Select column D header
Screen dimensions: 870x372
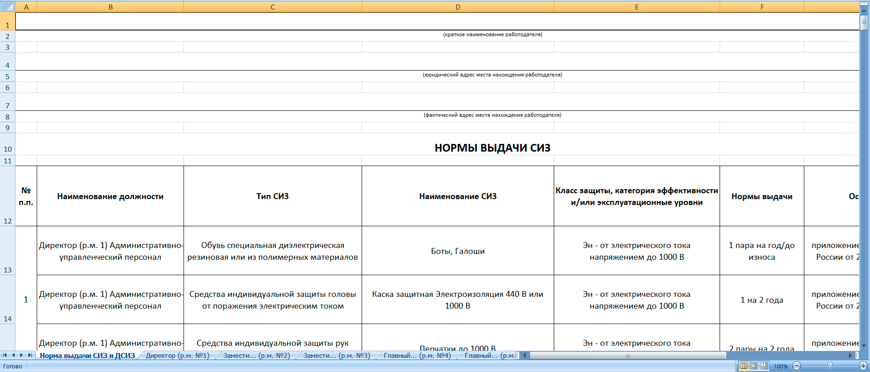pos(458,7)
